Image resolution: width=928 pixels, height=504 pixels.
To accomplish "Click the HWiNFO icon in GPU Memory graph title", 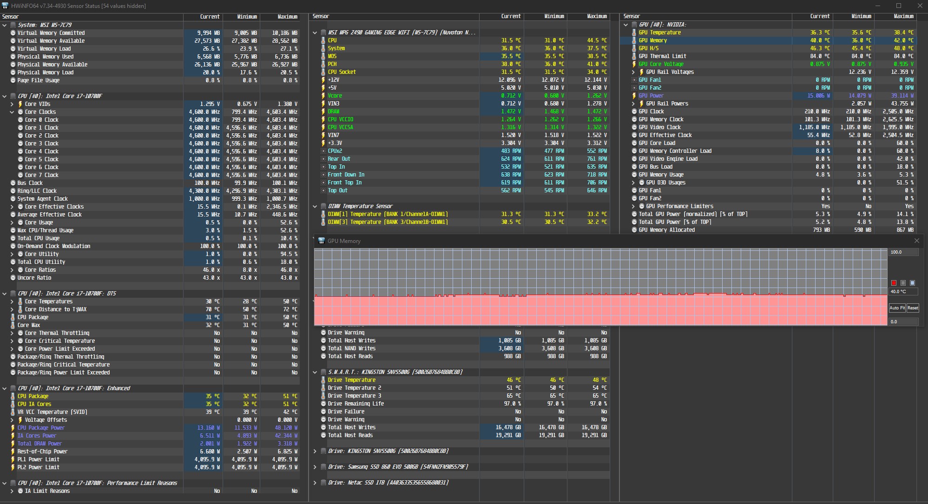I will [x=321, y=241].
